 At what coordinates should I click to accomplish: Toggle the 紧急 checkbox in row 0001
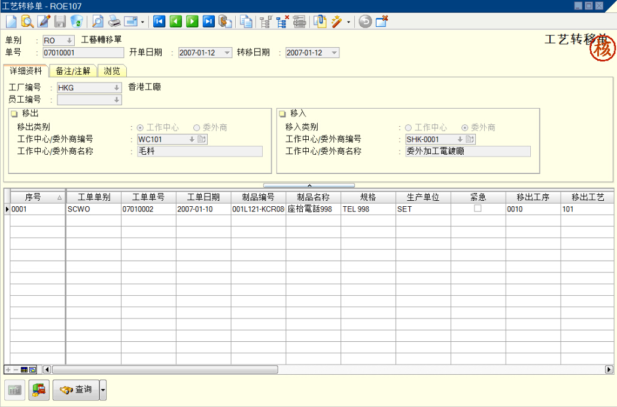click(x=478, y=208)
